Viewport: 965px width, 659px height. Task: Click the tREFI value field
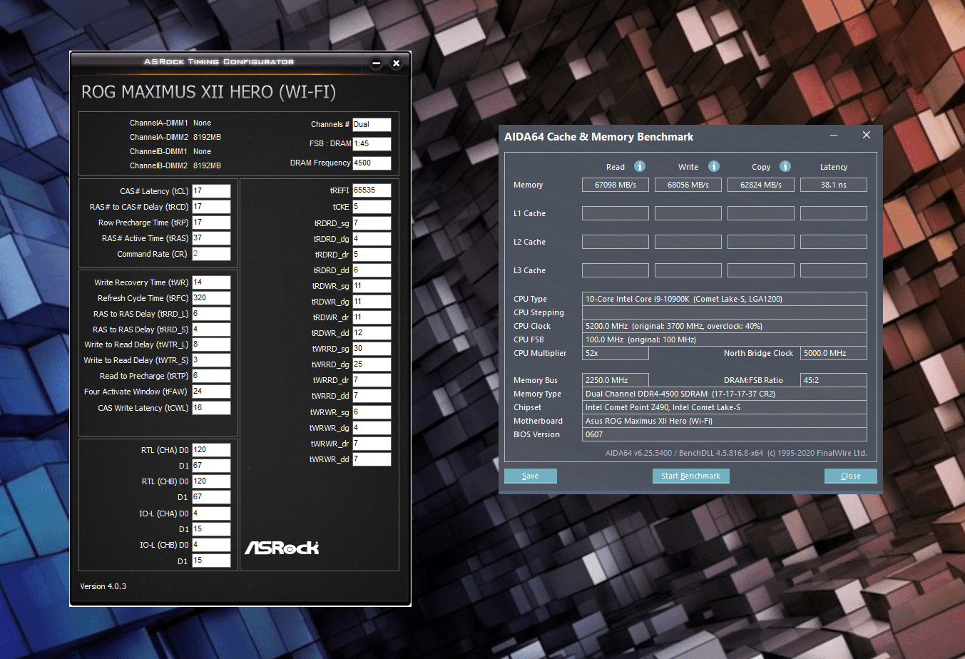tap(372, 190)
